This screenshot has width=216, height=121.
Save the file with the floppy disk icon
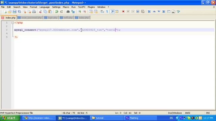click(x=15, y=12)
